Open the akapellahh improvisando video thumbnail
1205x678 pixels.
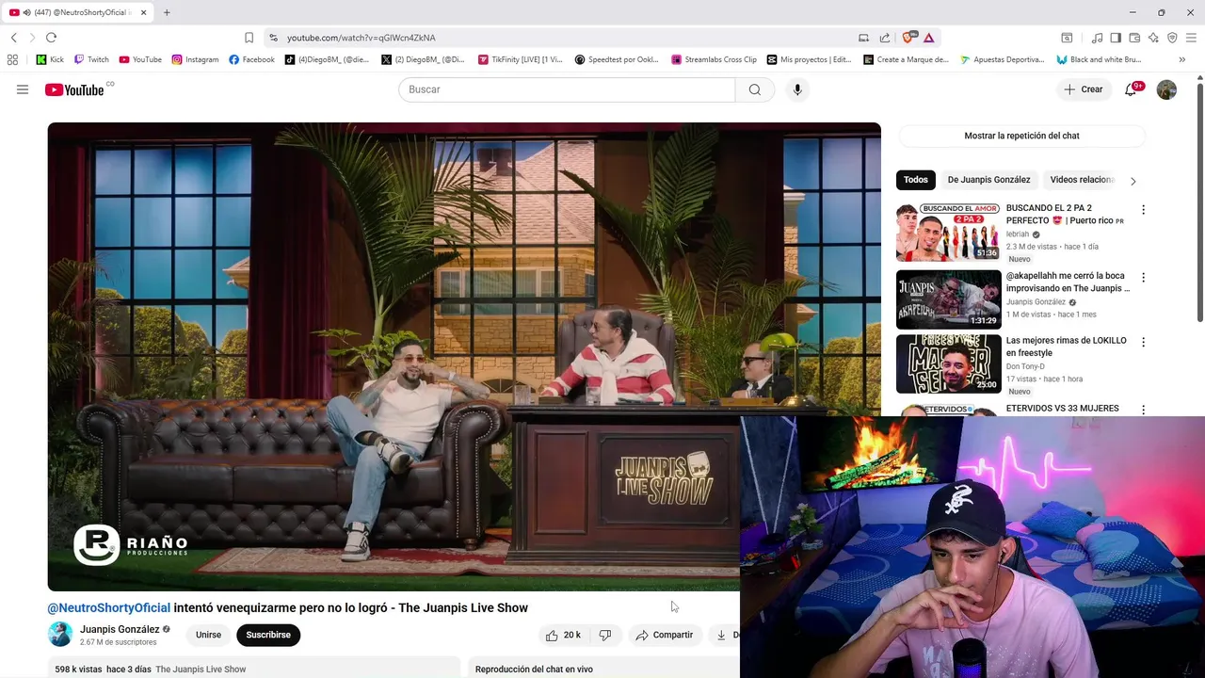(948, 299)
